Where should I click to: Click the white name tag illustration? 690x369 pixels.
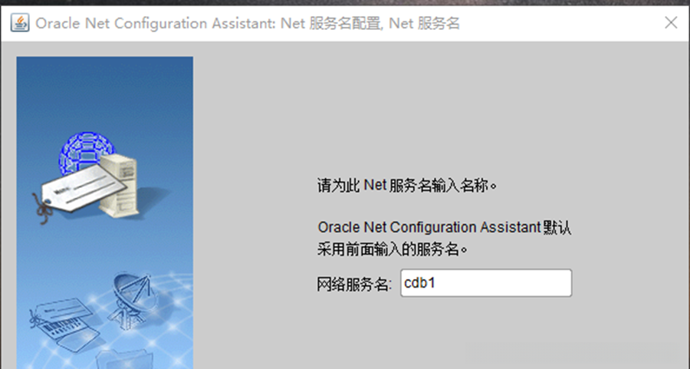[77, 193]
